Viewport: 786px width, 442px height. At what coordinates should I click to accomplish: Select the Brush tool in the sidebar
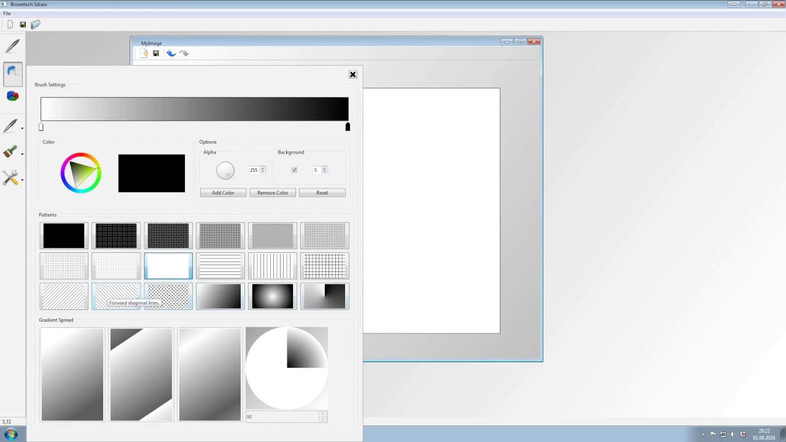pyautogui.click(x=12, y=74)
